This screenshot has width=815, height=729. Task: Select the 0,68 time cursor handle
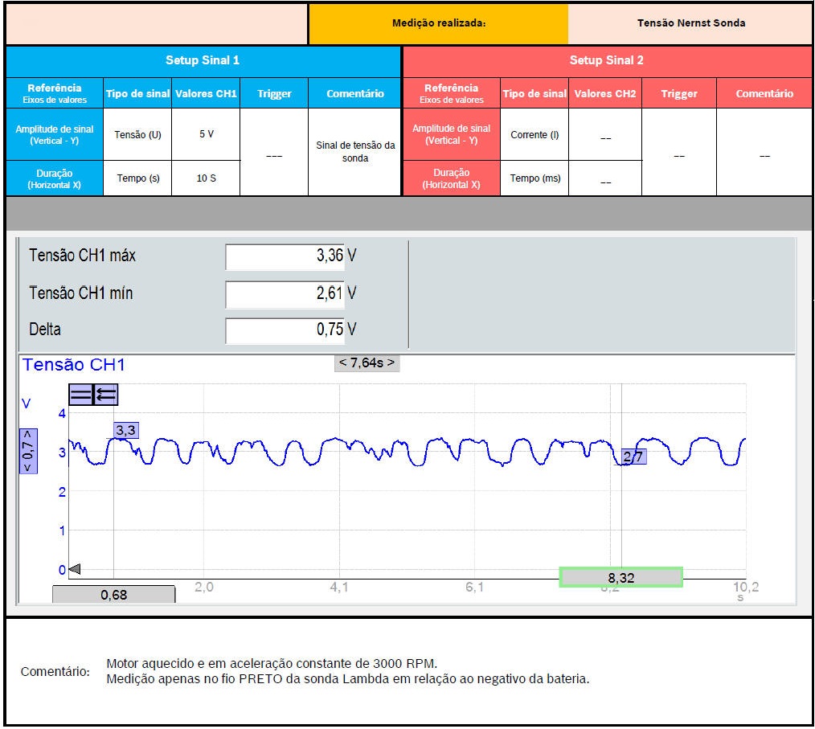tap(113, 595)
